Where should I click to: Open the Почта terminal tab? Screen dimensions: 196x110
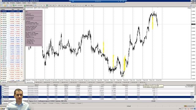[40, 103]
